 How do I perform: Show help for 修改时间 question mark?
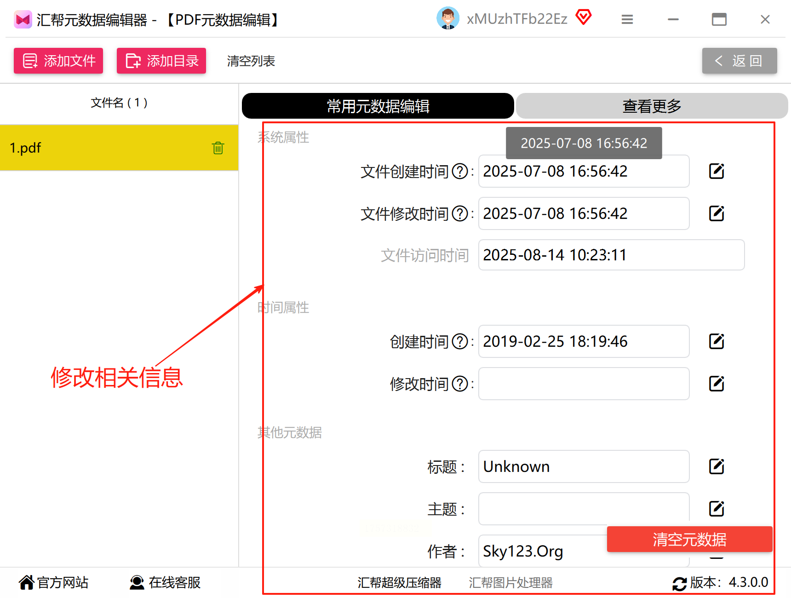460,384
